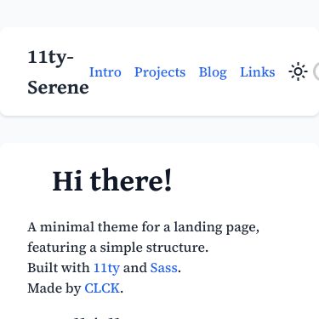
Task: Go to the Projects section
Action: coord(160,72)
